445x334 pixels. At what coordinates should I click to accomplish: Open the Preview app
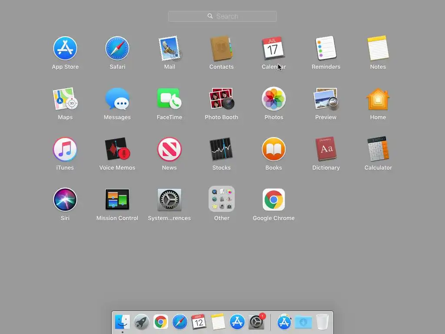(x=326, y=99)
